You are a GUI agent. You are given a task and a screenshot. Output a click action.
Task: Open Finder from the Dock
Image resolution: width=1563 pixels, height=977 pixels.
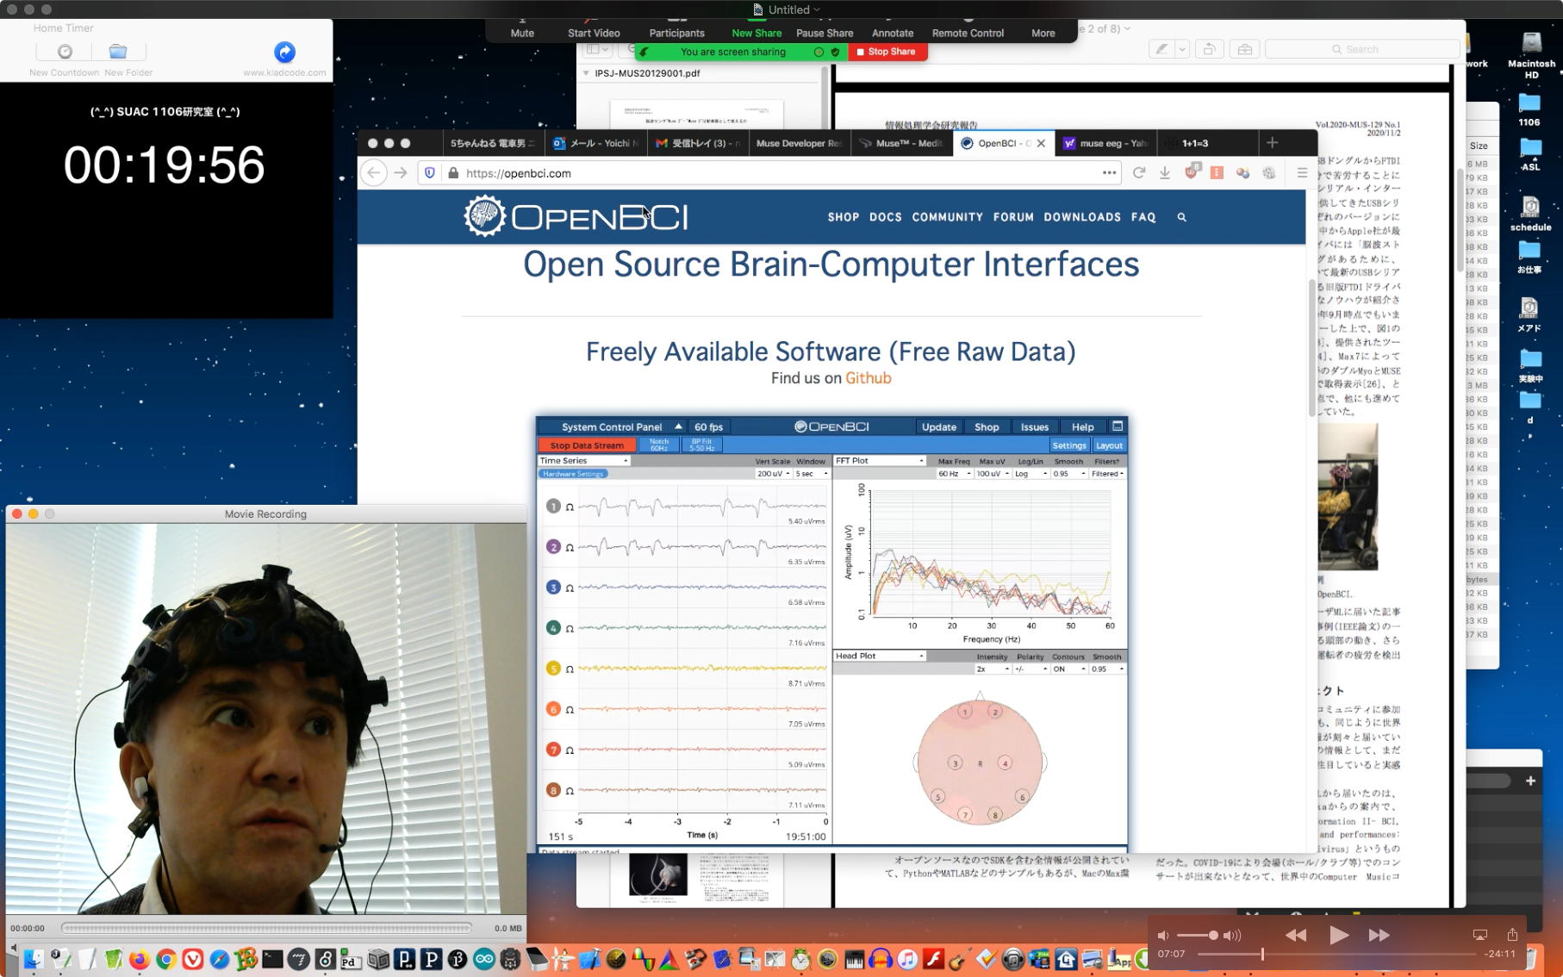[33, 959]
